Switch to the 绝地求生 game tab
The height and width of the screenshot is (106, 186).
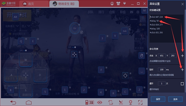tap(64, 4)
